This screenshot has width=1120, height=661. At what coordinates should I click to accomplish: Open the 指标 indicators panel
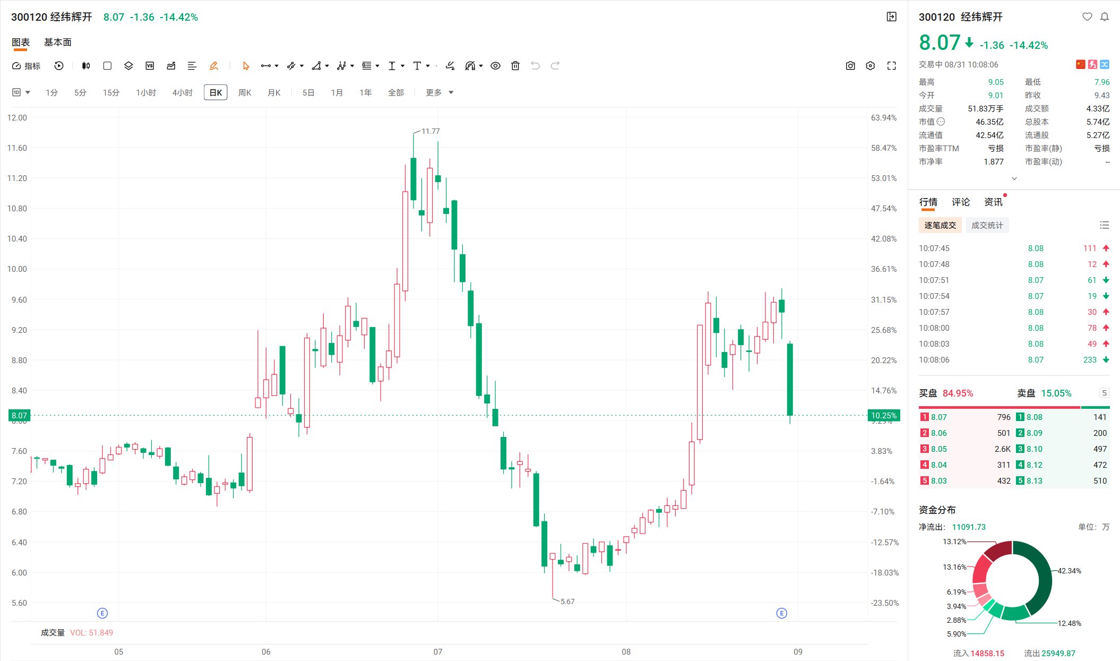26,66
